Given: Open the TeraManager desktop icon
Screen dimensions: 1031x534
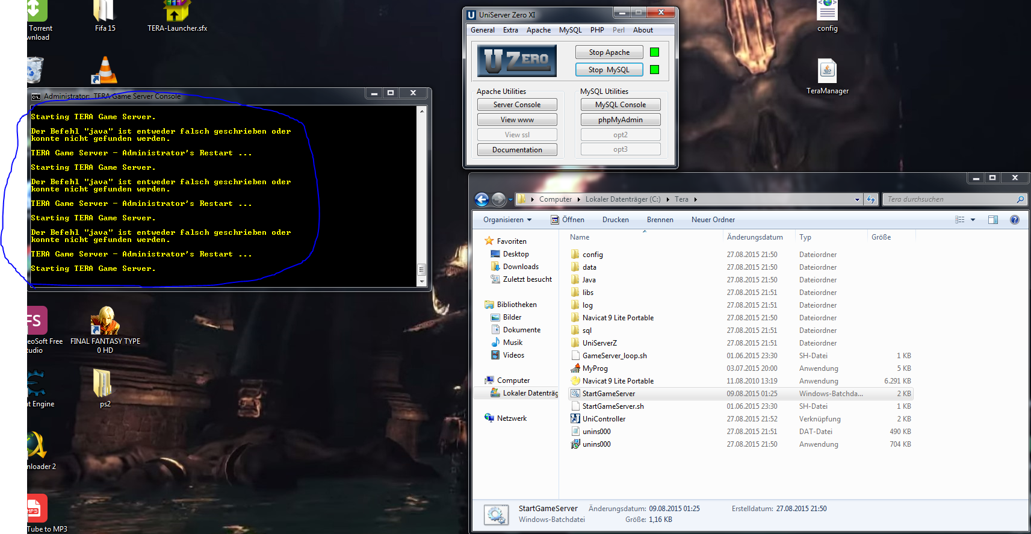Looking at the screenshot, I should pos(827,71).
